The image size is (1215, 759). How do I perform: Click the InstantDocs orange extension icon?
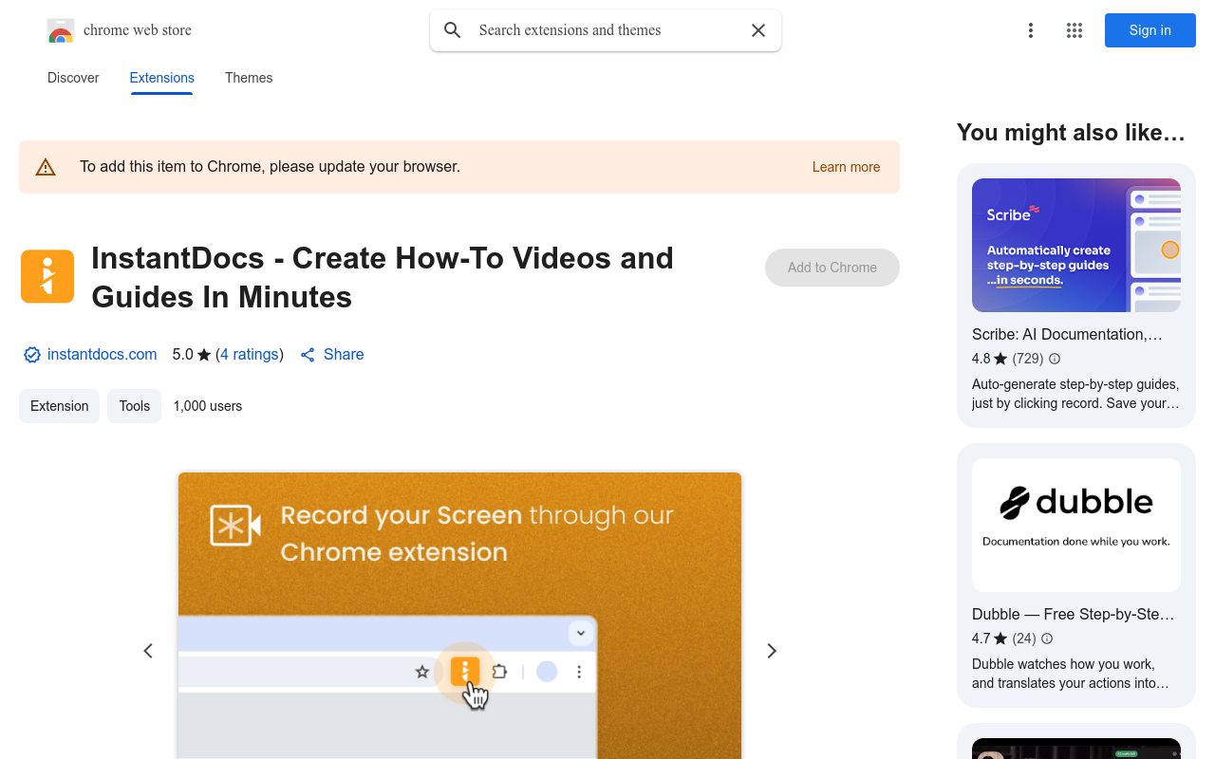tap(47, 277)
